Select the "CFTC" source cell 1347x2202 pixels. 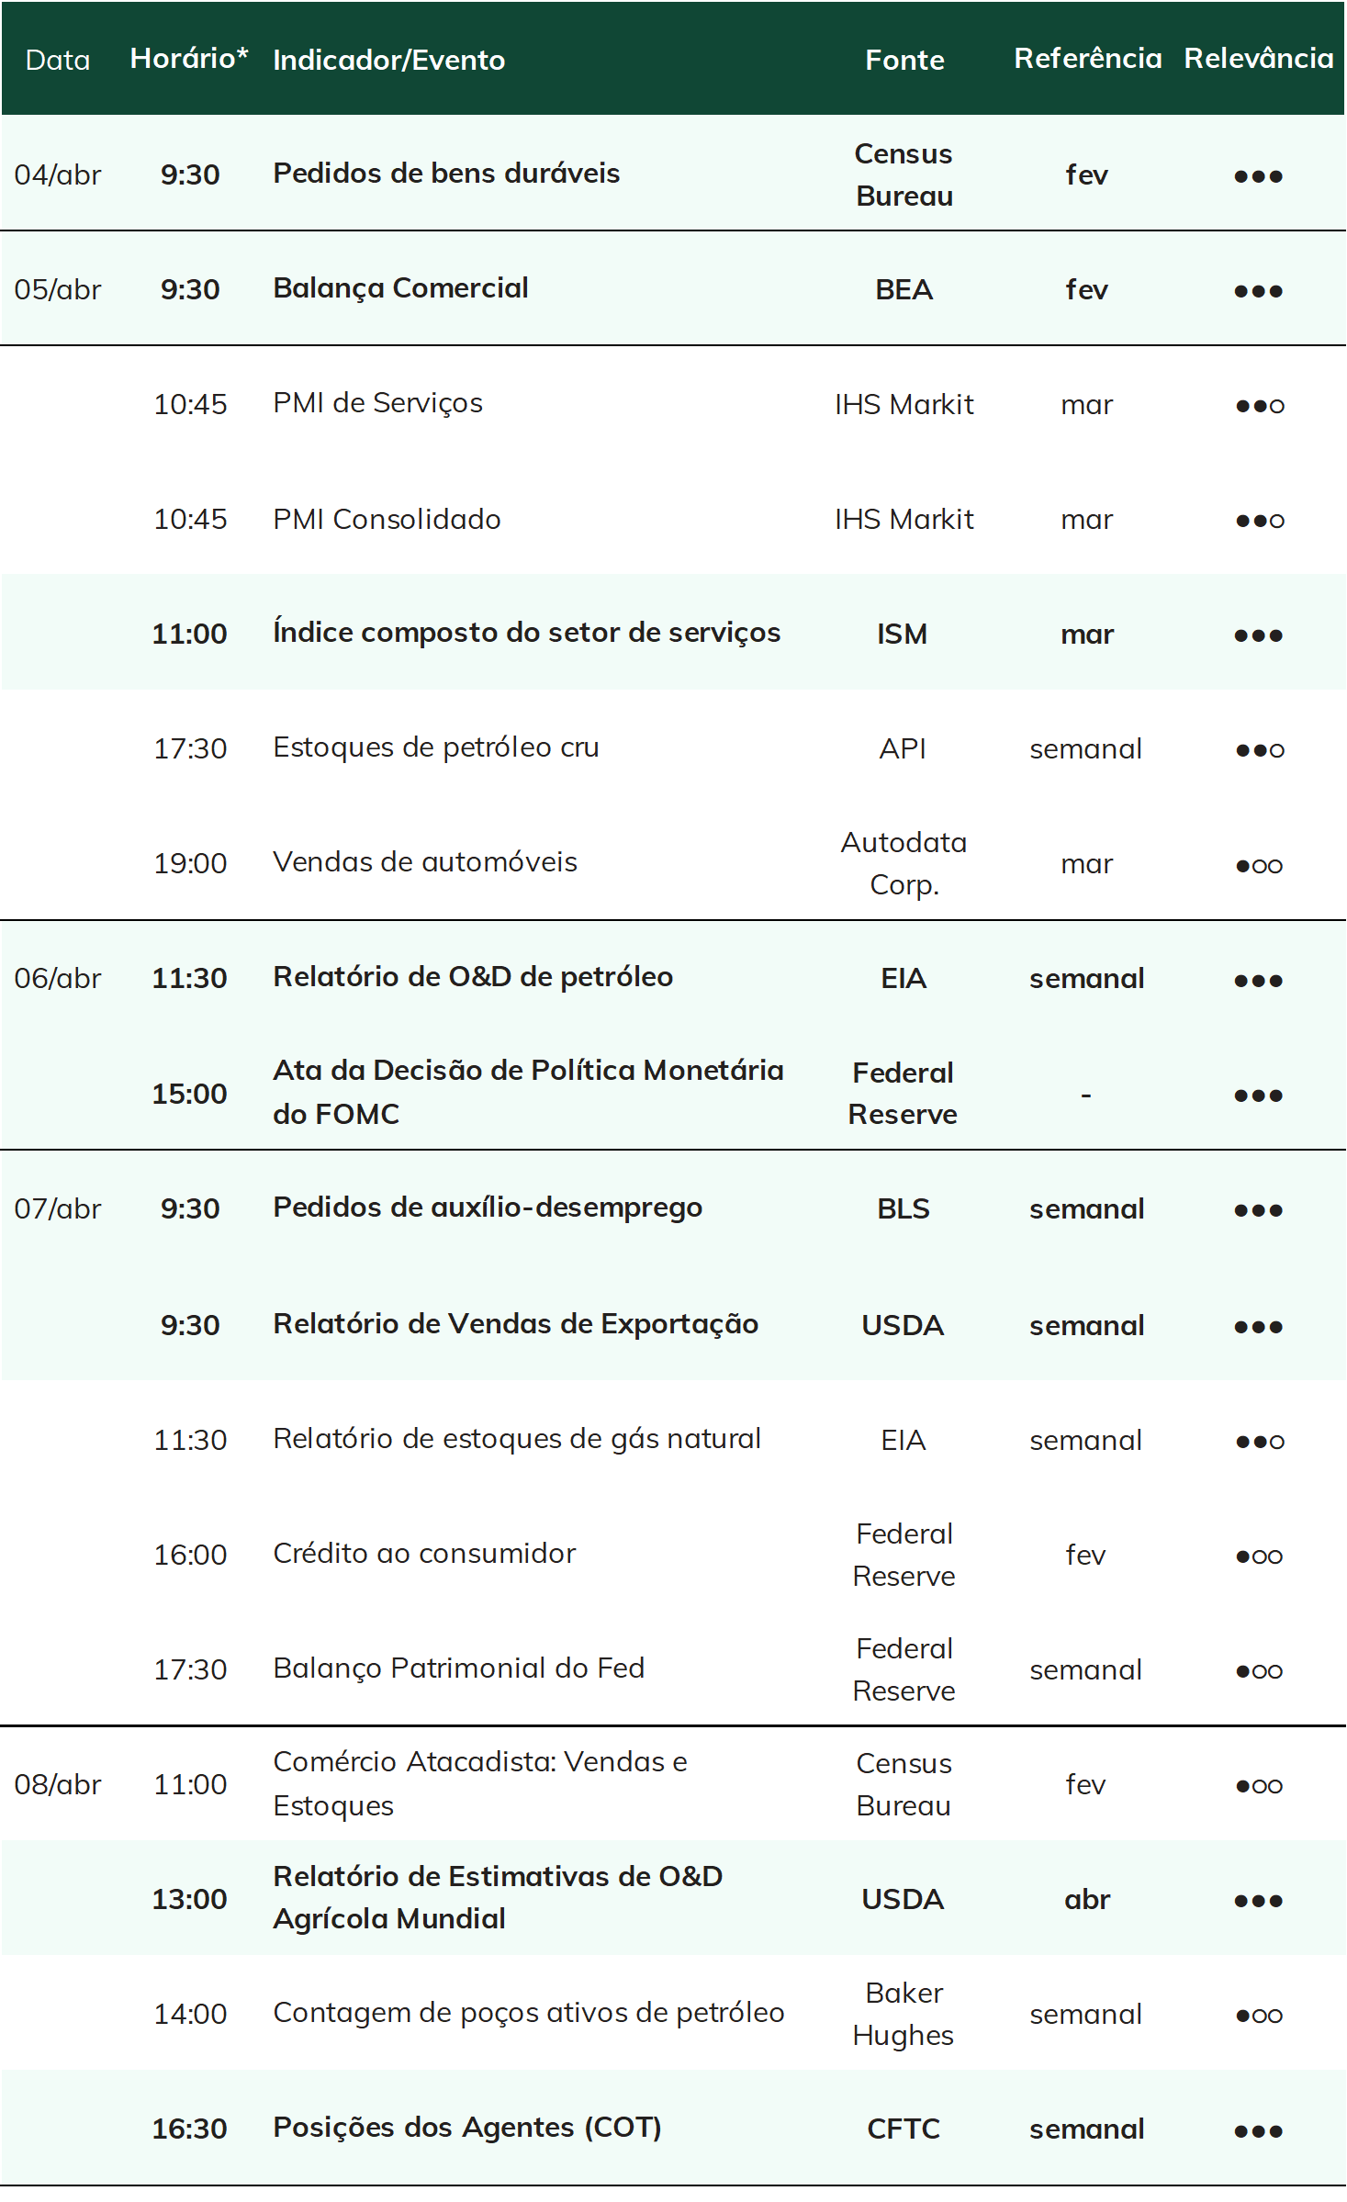tap(904, 2129)
